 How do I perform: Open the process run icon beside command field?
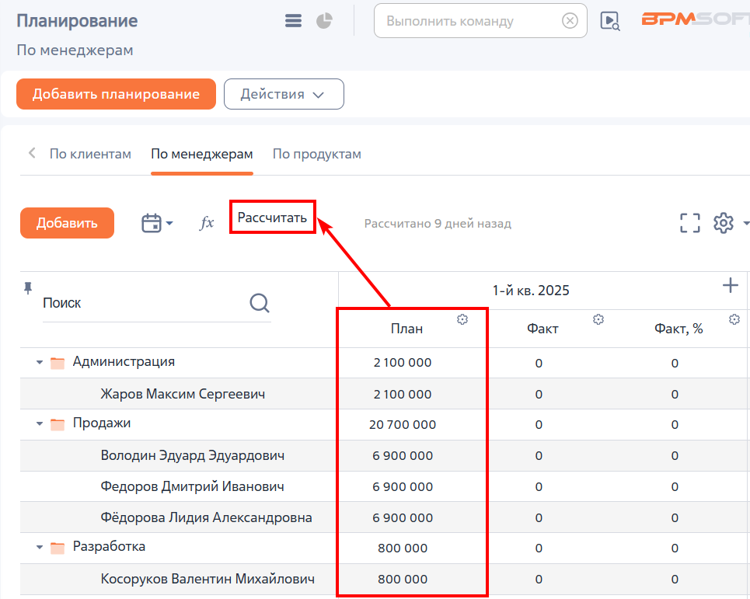610,21
